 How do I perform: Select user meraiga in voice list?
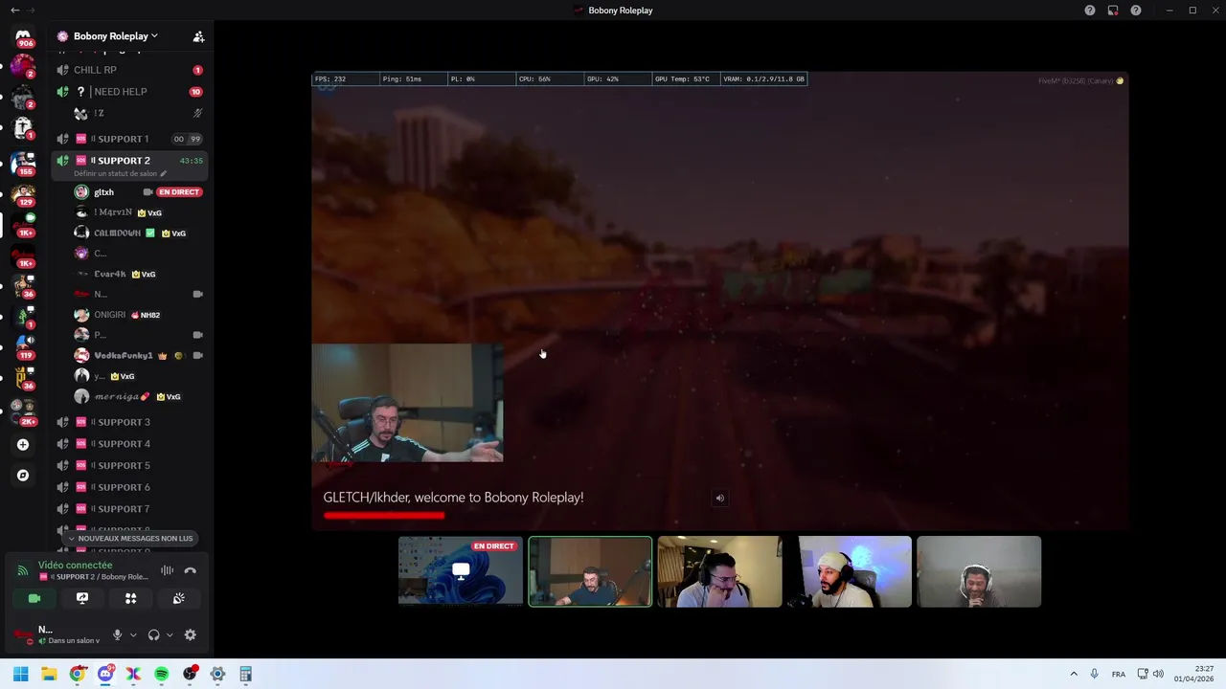click(139, 396)
